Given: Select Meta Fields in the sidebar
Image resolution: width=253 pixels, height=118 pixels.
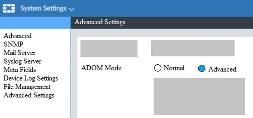Looking at the screenshot, I should [x=20, y=70].
